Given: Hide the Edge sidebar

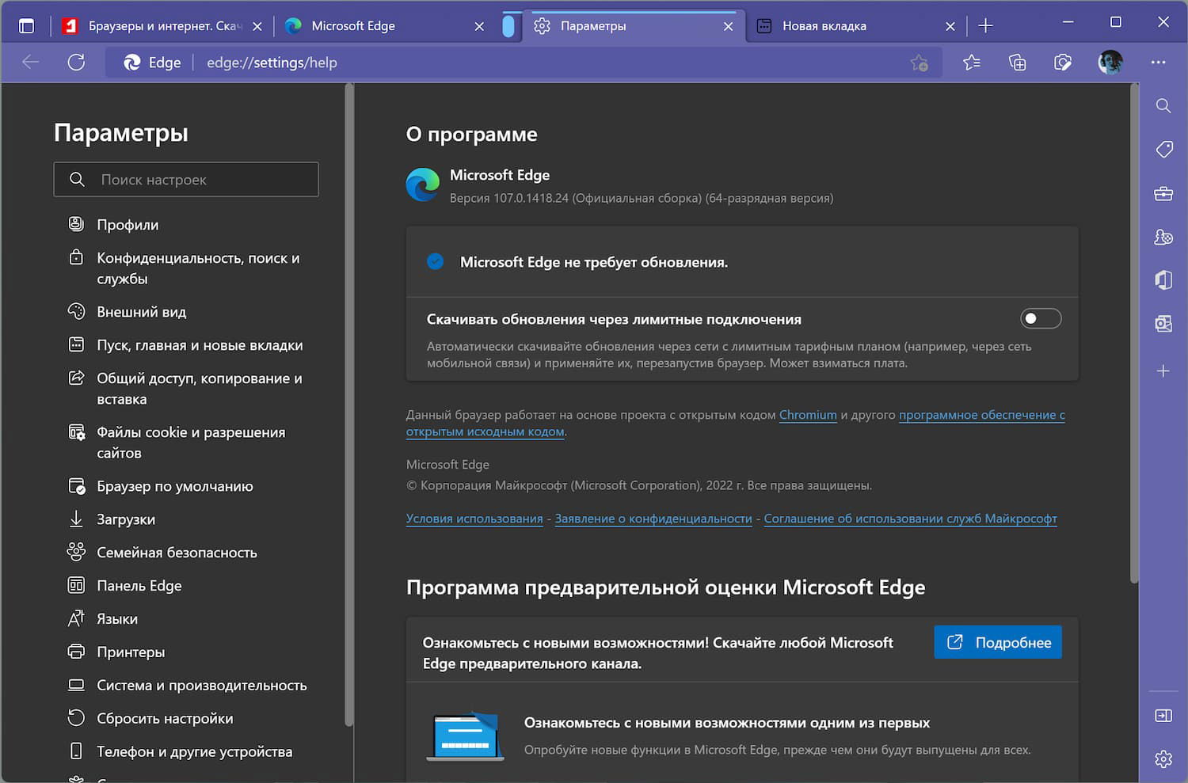Looking at the screenshot, I should (1163, 716).
